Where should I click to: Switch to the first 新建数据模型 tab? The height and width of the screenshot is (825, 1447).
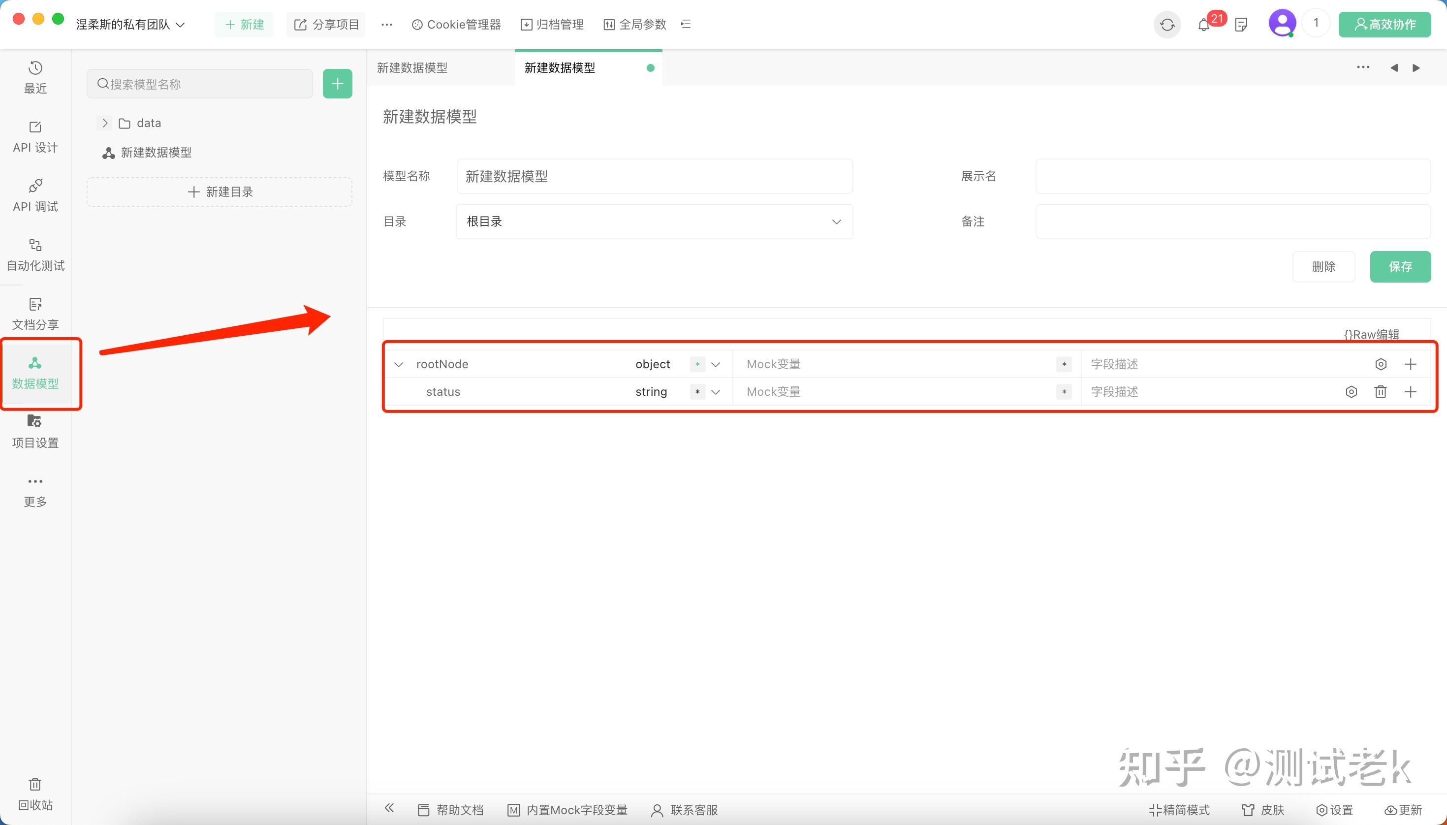click(412, 67)
